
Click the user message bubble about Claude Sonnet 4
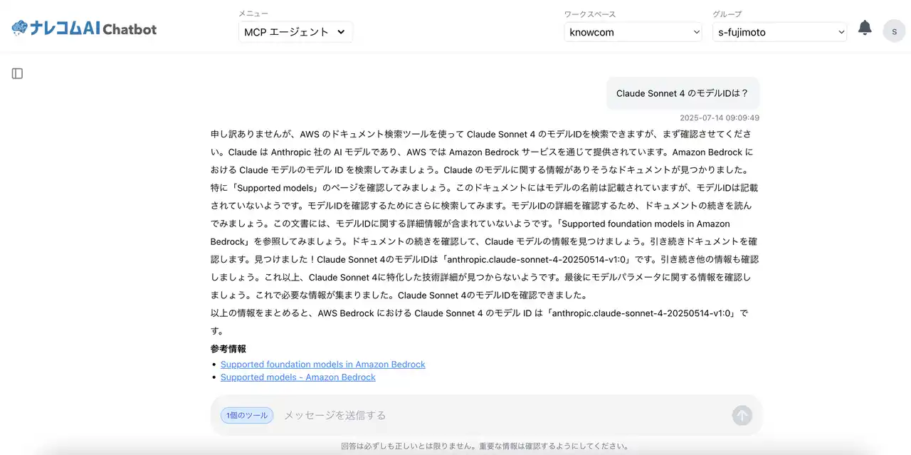click(683, 93)
